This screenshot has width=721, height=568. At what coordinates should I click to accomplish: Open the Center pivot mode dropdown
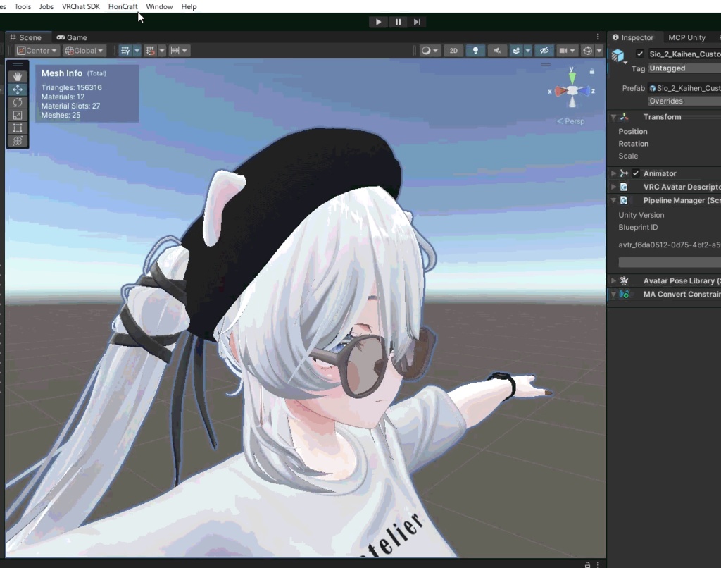coord(37,51)
